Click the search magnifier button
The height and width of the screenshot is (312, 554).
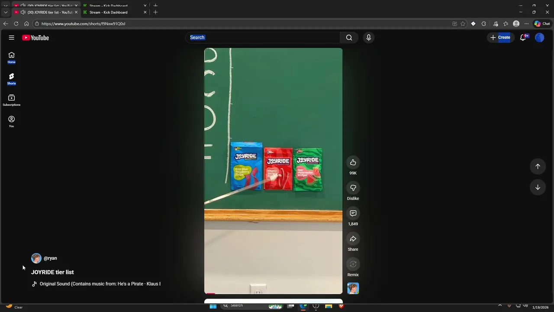[x=349, y=38]
